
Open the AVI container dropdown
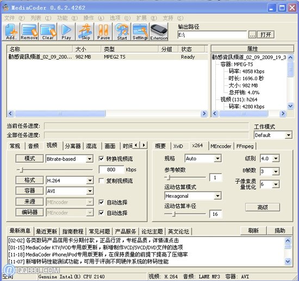tap(90, 191)
